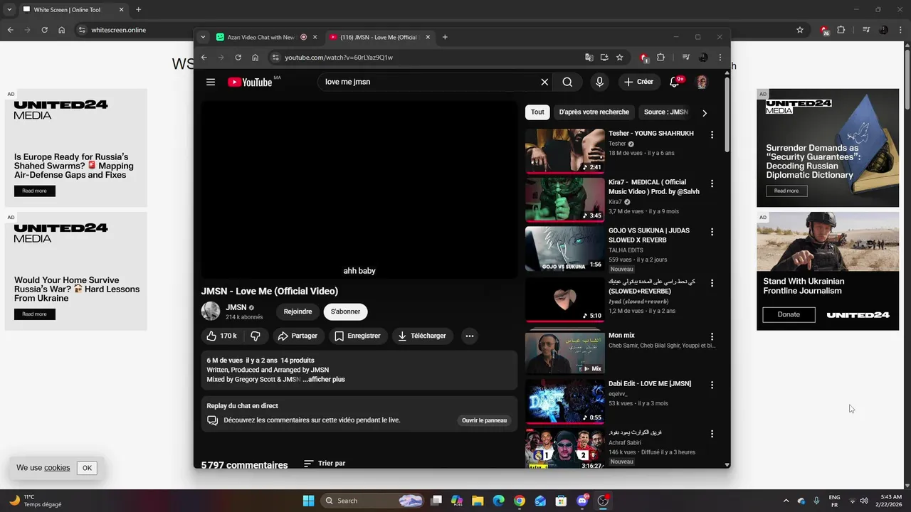Open options for Achraf Sabiri livestream

tap(712, 434)
